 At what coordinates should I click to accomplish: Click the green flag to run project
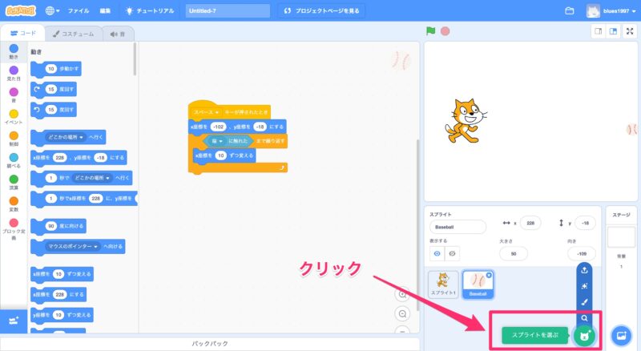(431, 31)
